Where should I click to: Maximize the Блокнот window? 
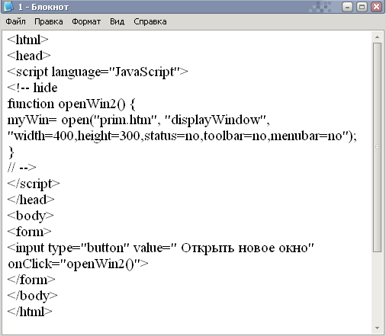(x=362, y=7)
